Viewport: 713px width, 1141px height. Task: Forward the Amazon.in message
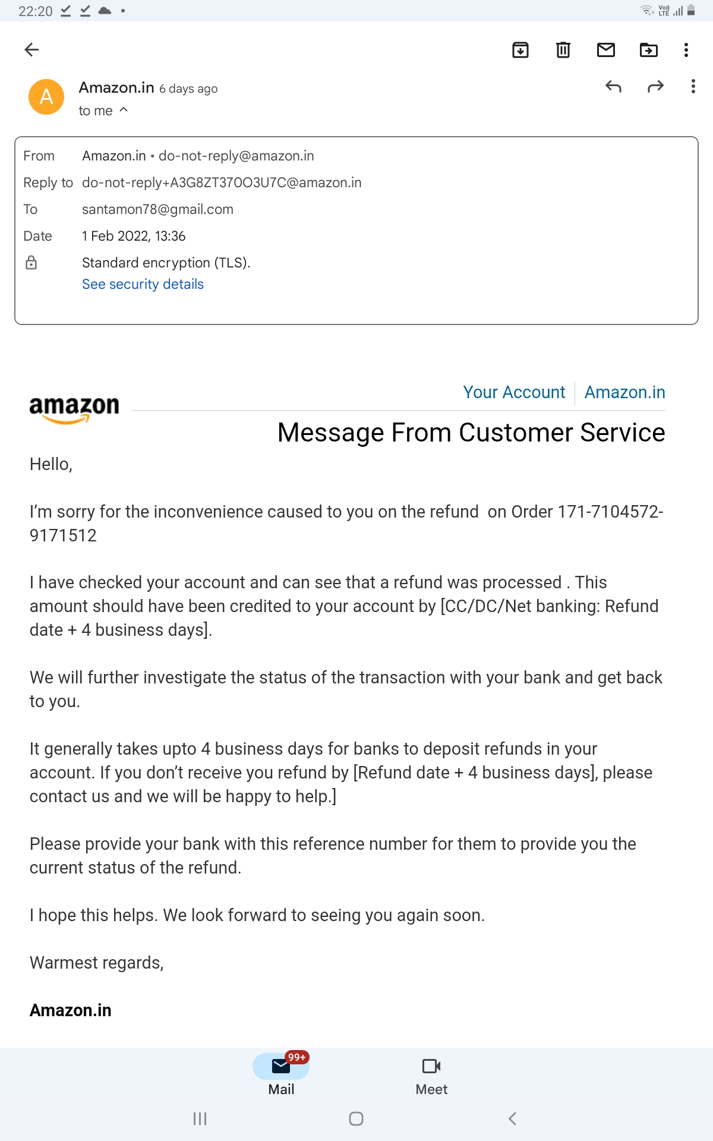655,87
